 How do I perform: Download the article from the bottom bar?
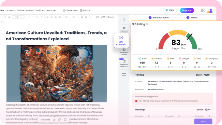point(54,120)
